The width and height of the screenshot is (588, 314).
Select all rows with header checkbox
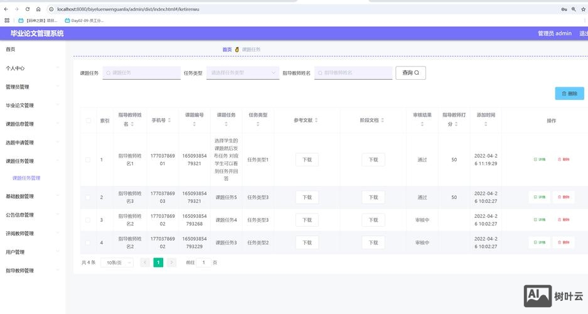88,121
